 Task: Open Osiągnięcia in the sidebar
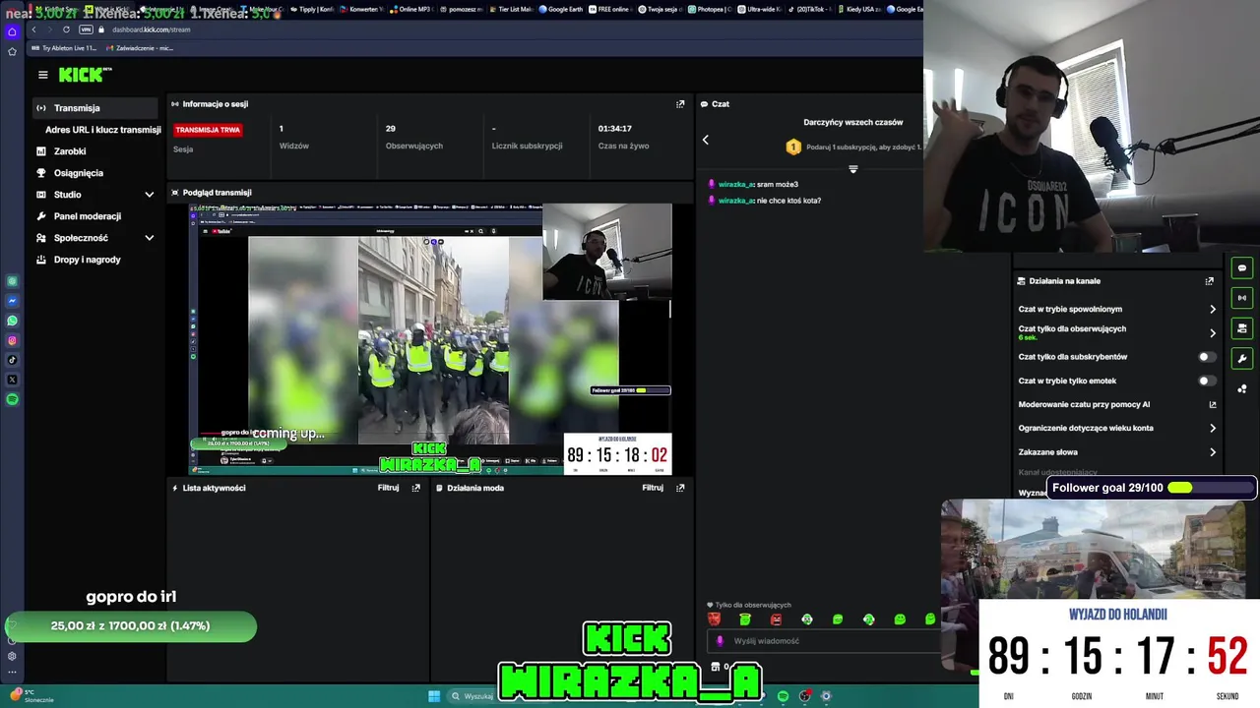click(x=78, y=173)
